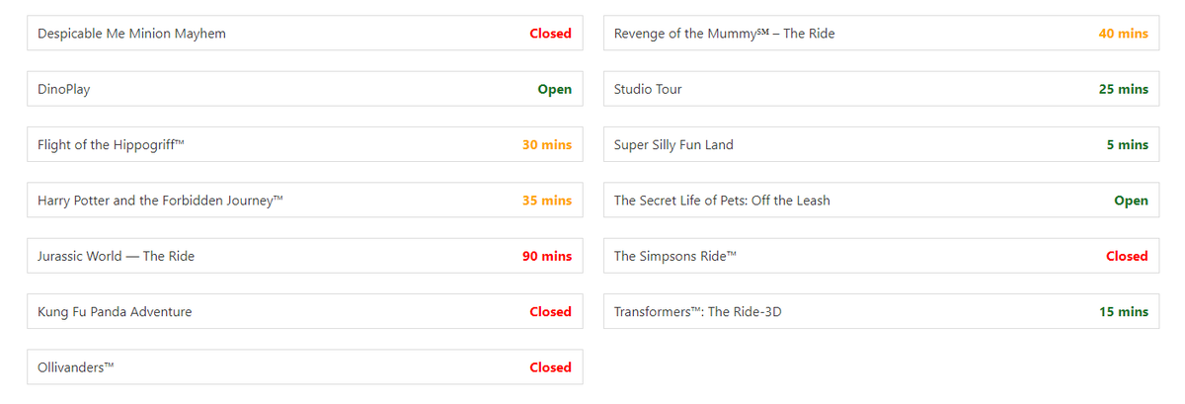The width and height of the screenshot is (1185, 404).
Task: Click the Kung Fu Panda Adventure entry
Action: click(x=115, y=311)
